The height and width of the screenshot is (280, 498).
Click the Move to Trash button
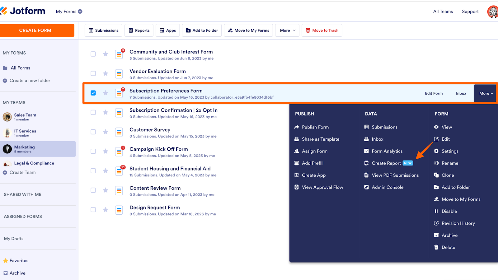(322, 30)
